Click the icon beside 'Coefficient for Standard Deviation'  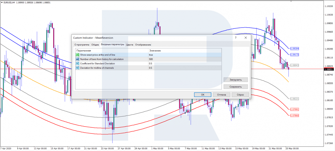coord(77,64)
